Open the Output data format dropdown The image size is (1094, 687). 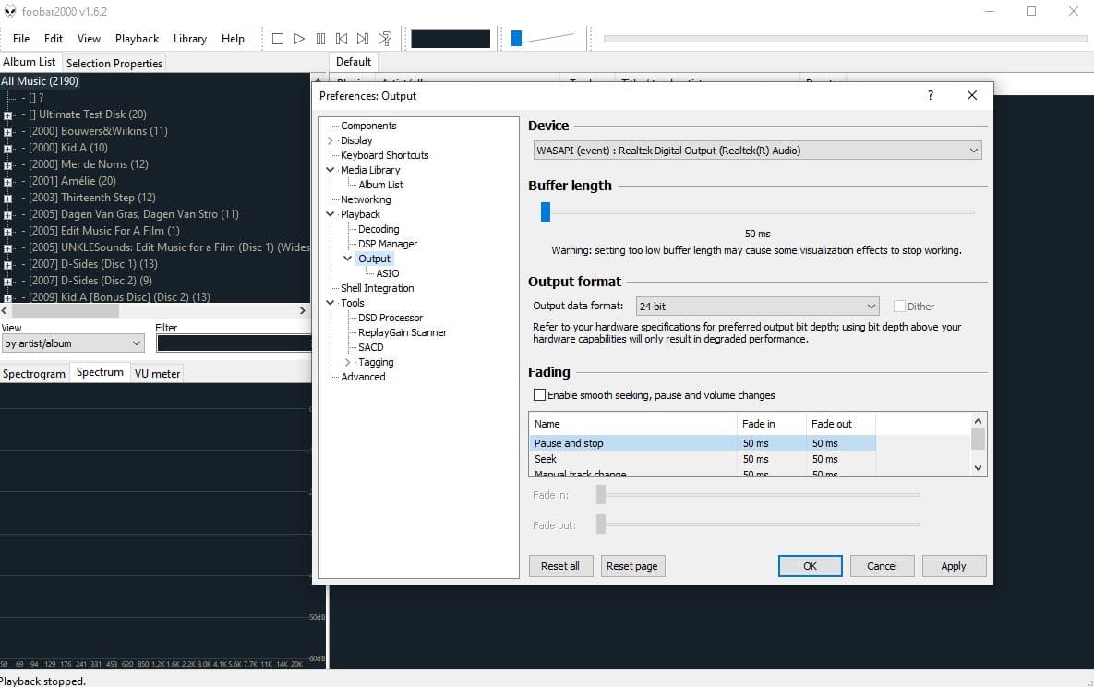[x=757, y=306]
